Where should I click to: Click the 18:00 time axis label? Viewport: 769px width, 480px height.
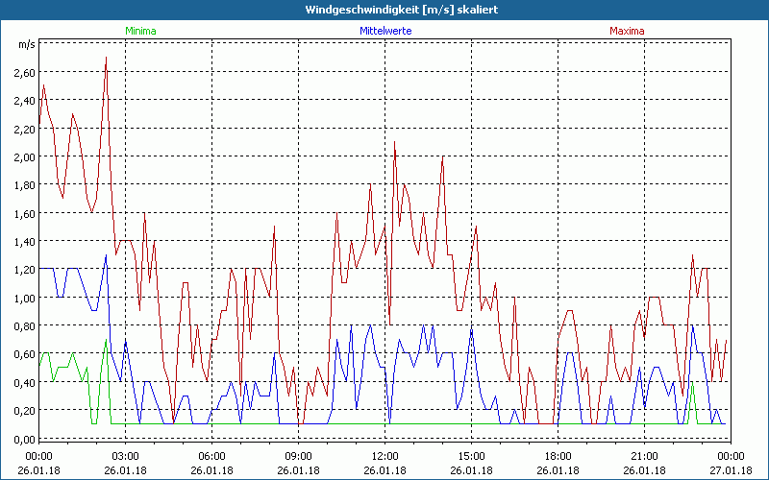[x=558, y=456]
